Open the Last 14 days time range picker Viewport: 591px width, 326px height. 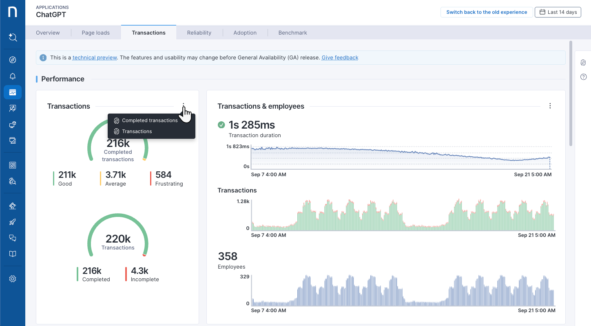click(558, 12)
